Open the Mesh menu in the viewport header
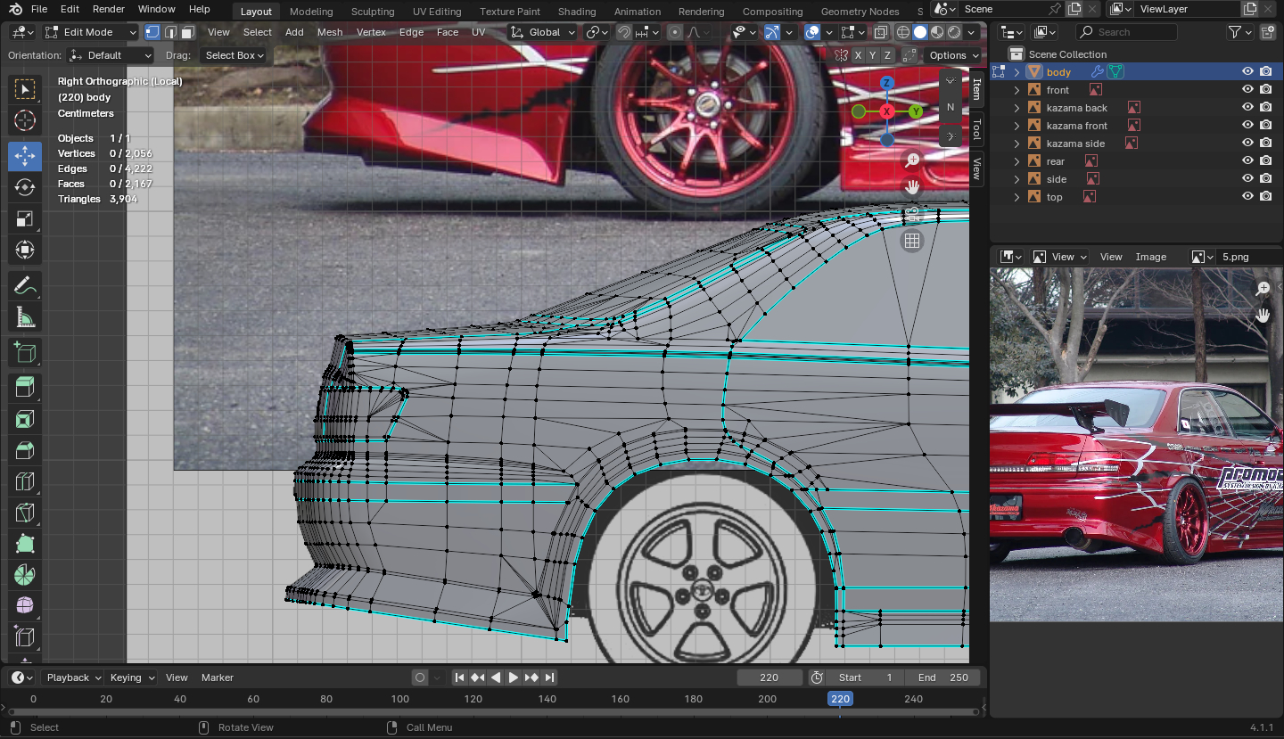This screenshot has height=739, width=1284. [330, 32]
